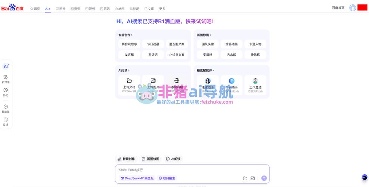Screen dimensions: 369x187
Task: Toggle 联网搜索 web search
Action: tap(167, 178)
